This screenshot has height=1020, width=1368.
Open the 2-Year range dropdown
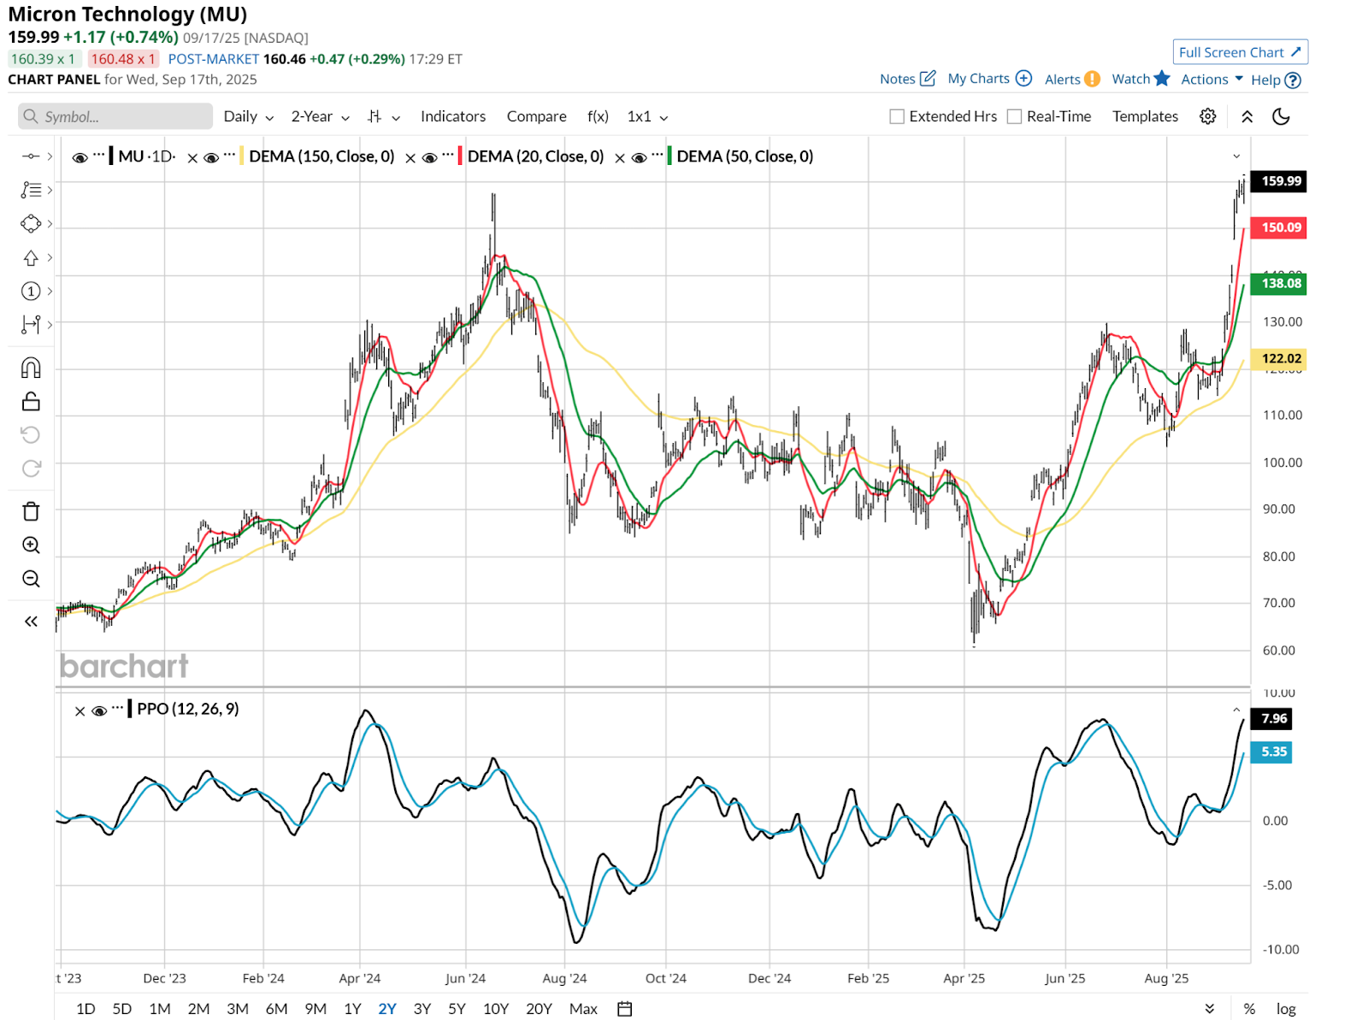pos(320,116)
